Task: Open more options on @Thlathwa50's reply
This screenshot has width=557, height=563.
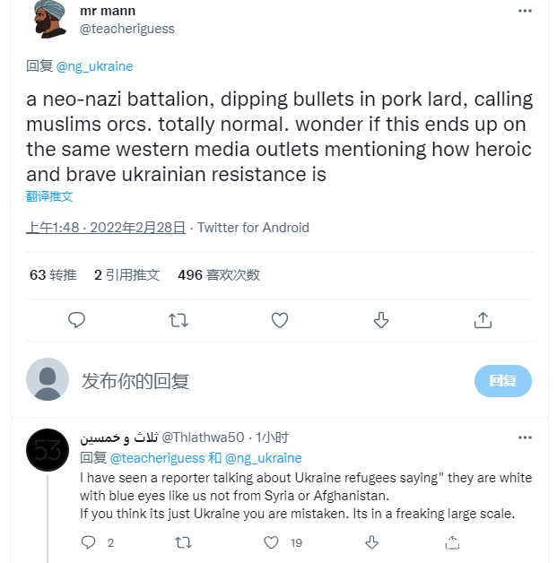Action: [x=525, y=437]
